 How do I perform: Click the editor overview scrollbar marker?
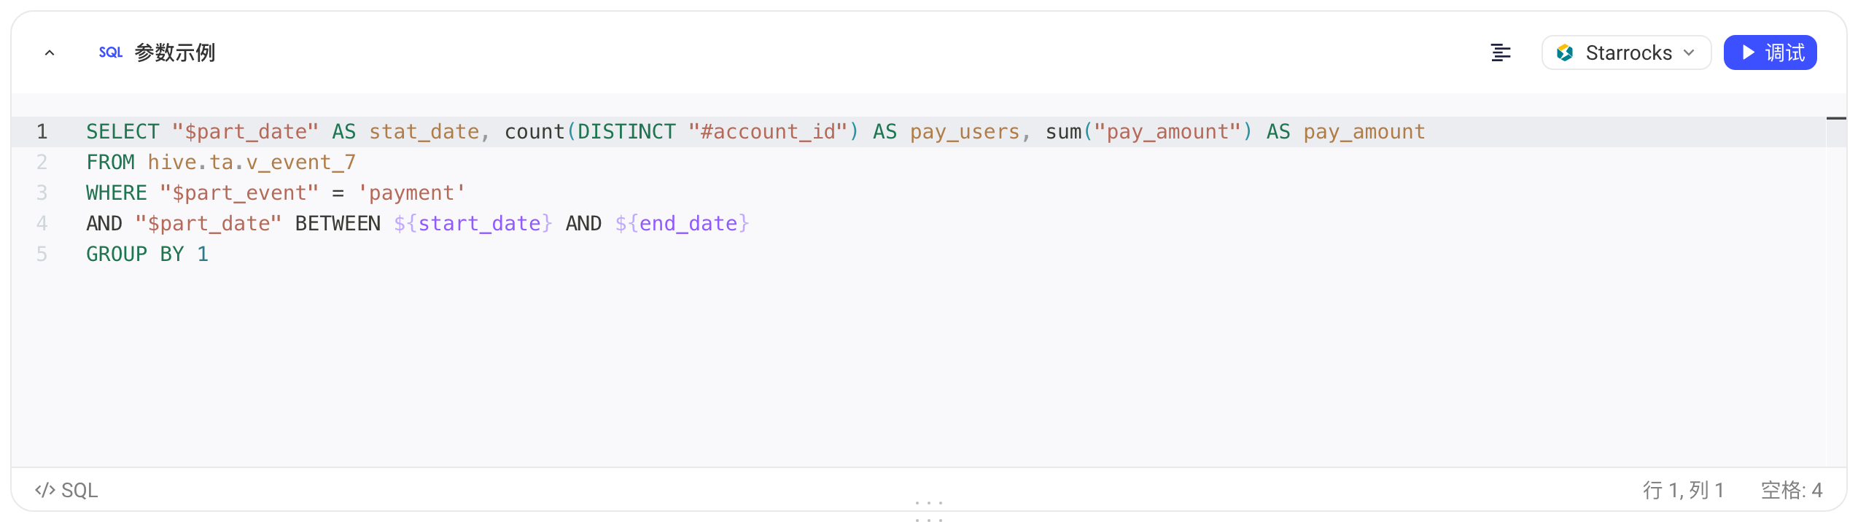coord(1836,118)
